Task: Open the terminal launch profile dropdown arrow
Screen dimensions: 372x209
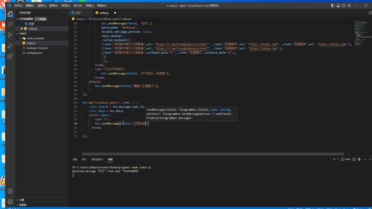Action: [338, 159]
